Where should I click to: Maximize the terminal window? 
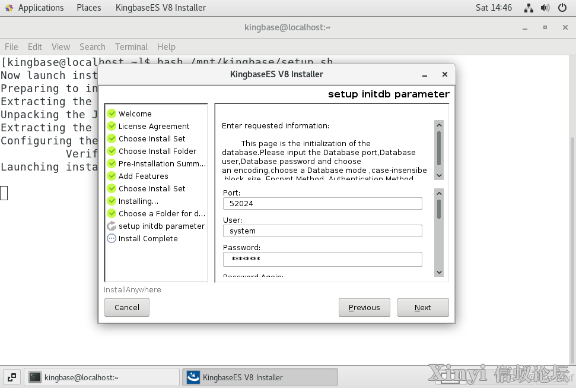[545, 27]
